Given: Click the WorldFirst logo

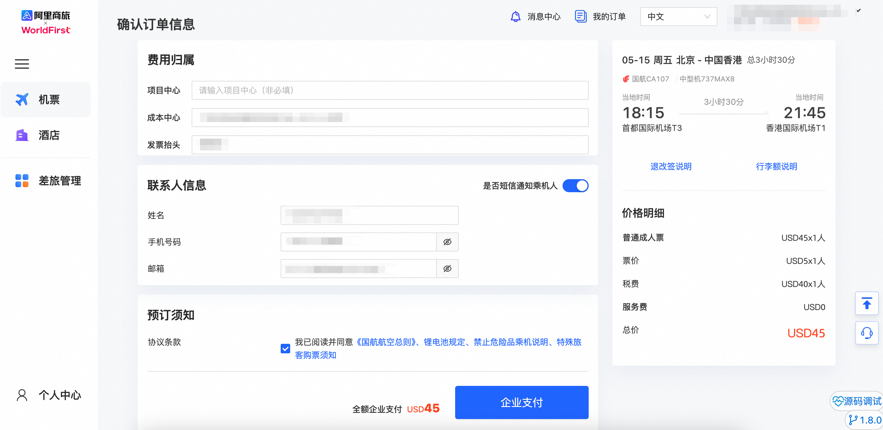Looking at the screenshot, I should [x=46, y=30].
